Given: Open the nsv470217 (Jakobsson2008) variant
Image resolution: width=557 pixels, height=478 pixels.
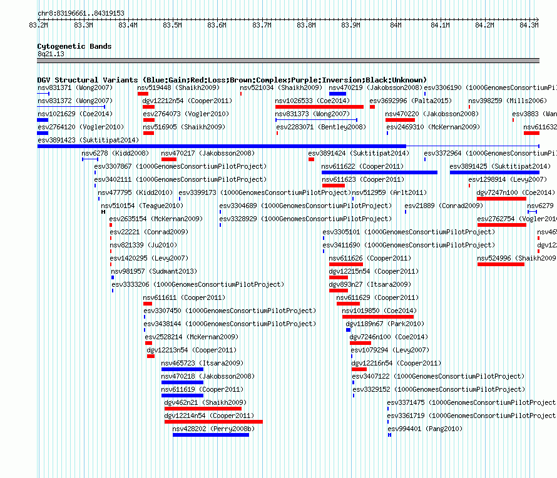Looking at the screenshot, I should click(x=208, y=153).
